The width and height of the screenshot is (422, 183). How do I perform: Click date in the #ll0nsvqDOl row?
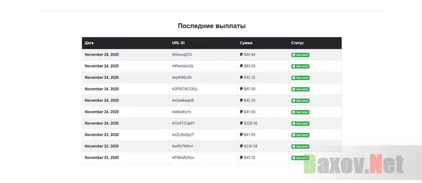pos(102,55)
